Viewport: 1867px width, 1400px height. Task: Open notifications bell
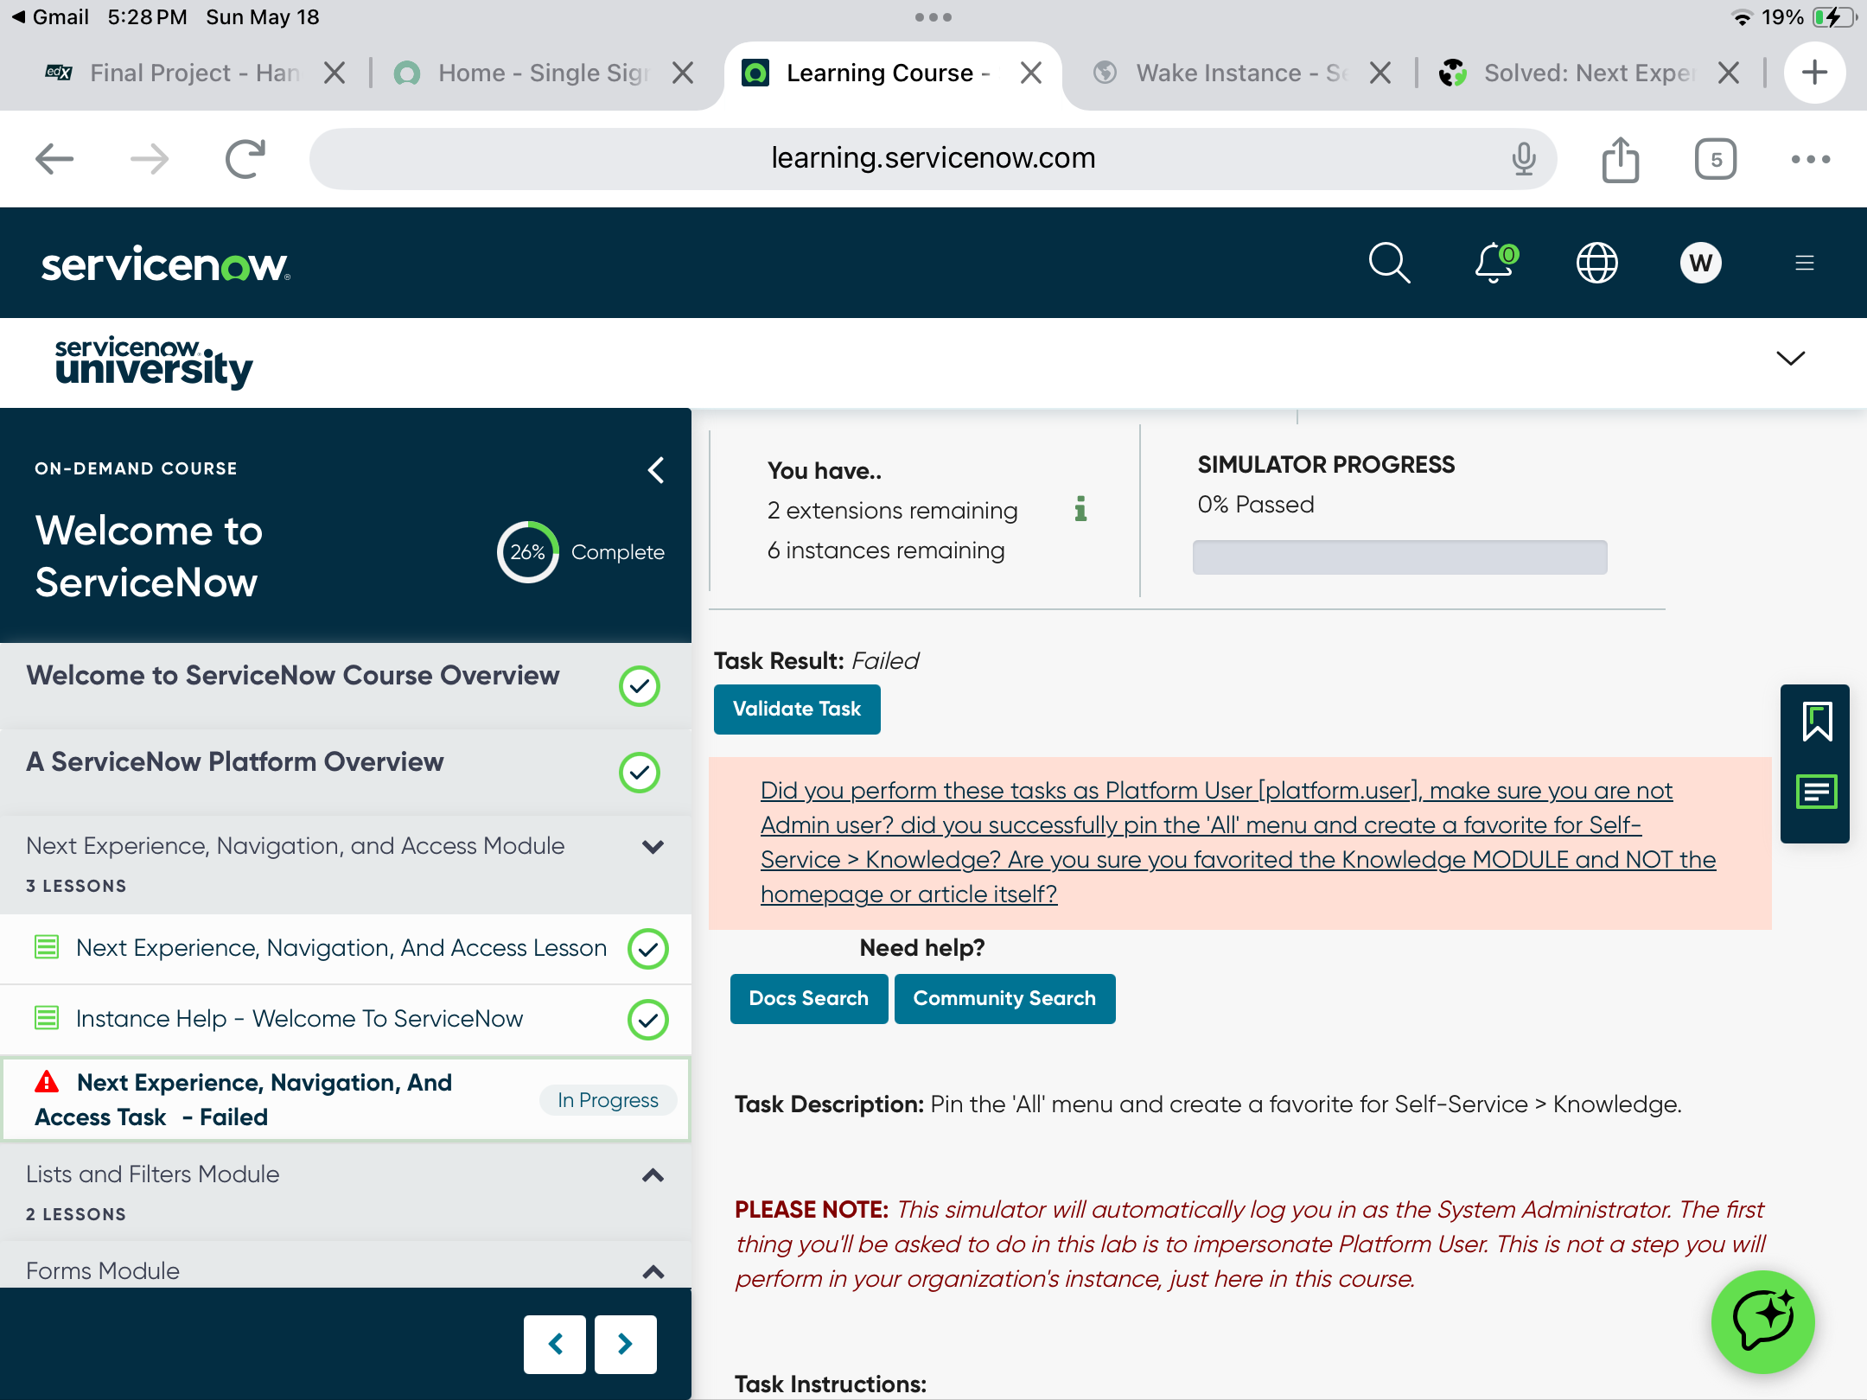(1495, 263)
